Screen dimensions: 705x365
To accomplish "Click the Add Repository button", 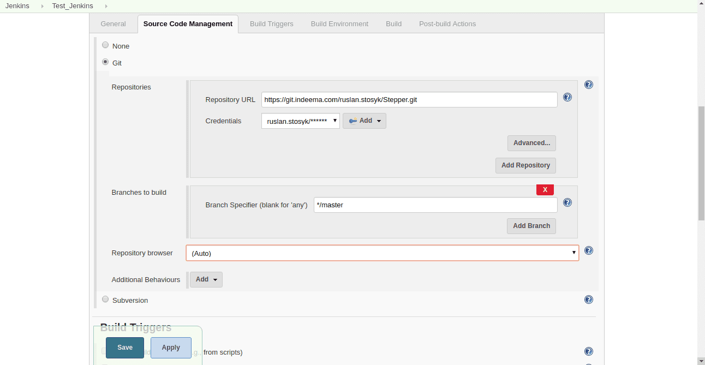I will point(525,165).
